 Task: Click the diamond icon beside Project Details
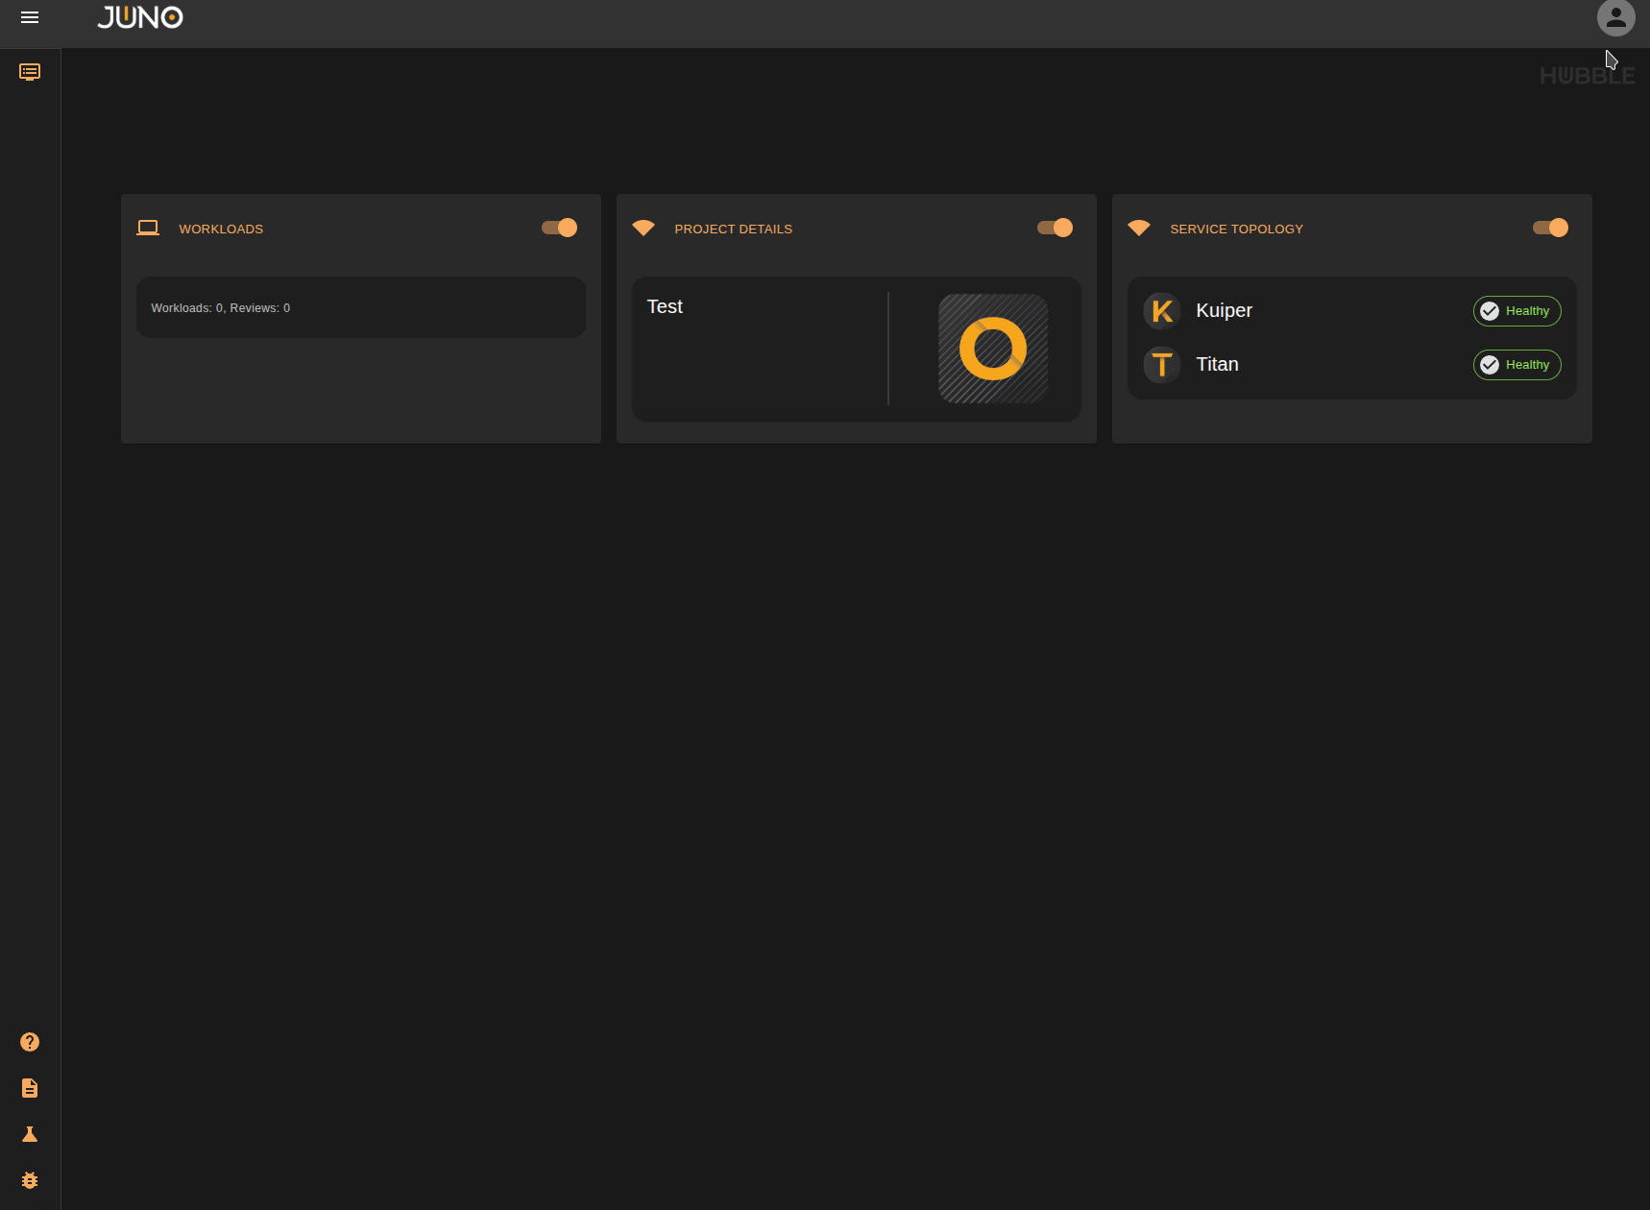coord(643,228)
